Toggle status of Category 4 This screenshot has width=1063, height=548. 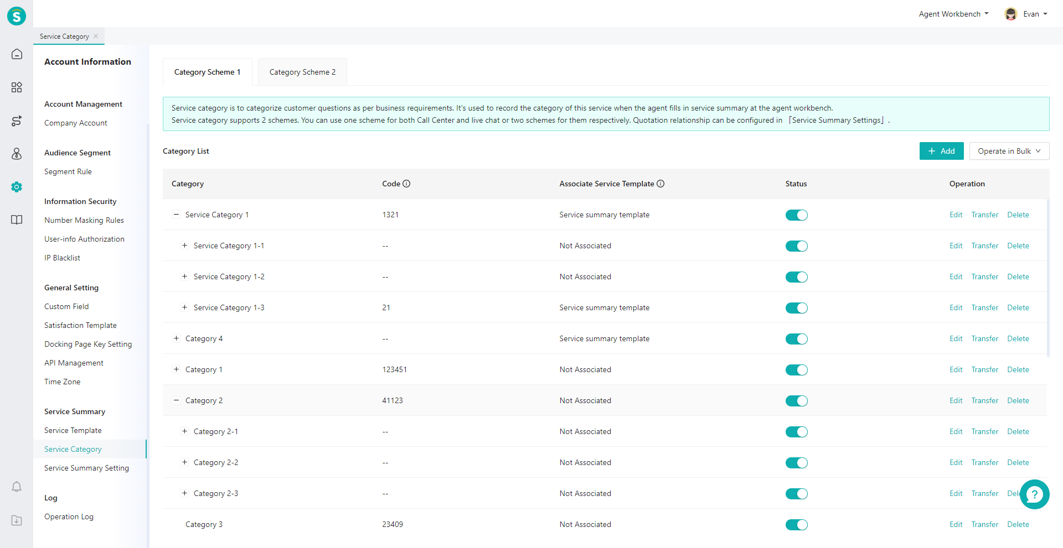(x=796, y=339)
